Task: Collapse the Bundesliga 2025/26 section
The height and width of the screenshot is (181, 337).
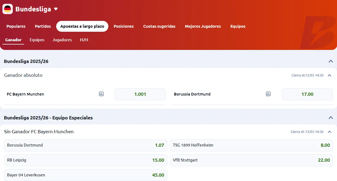Action: 331,61
